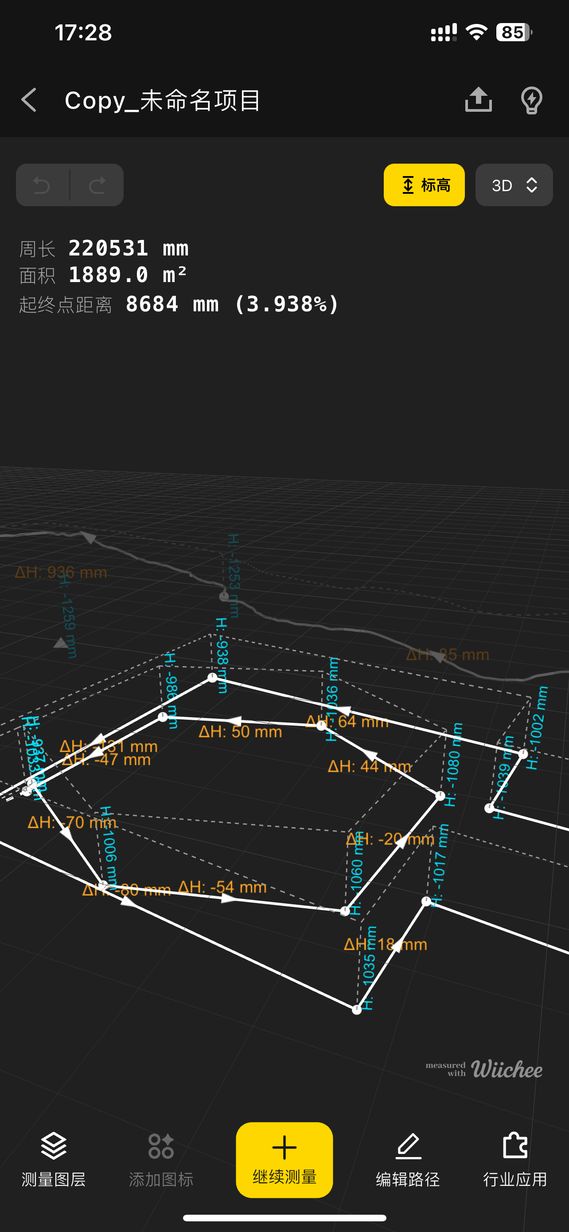Select the path node below H: -1002 mm
This screenshot has width=569, height=1232.
(x=523, y=754)
